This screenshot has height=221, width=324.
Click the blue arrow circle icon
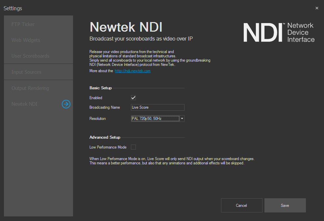coord(66,104)
